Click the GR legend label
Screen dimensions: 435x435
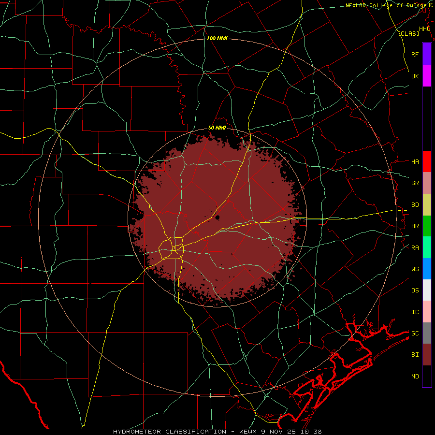415,183
